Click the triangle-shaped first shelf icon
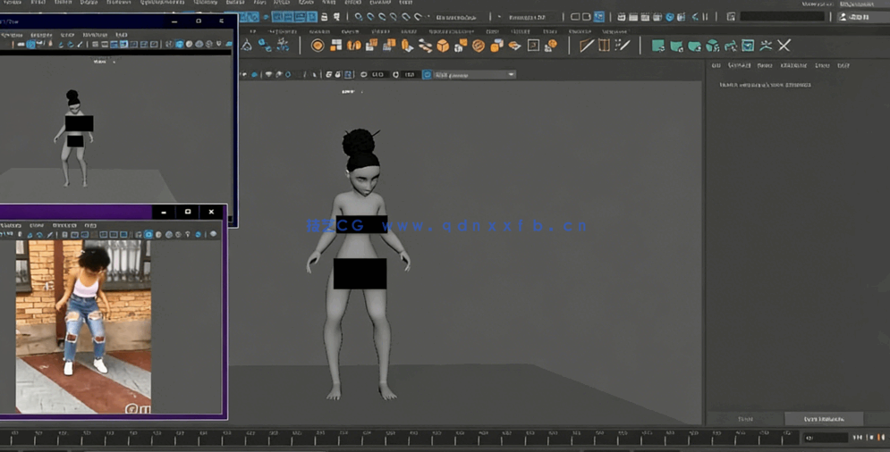890x452 pixels. pos(247,46)
